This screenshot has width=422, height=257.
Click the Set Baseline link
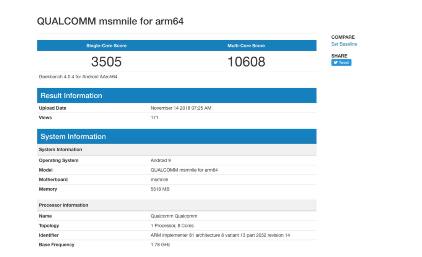click(x=344, y=44)
